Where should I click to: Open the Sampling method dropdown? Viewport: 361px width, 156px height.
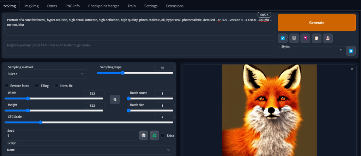pos(46,74)
